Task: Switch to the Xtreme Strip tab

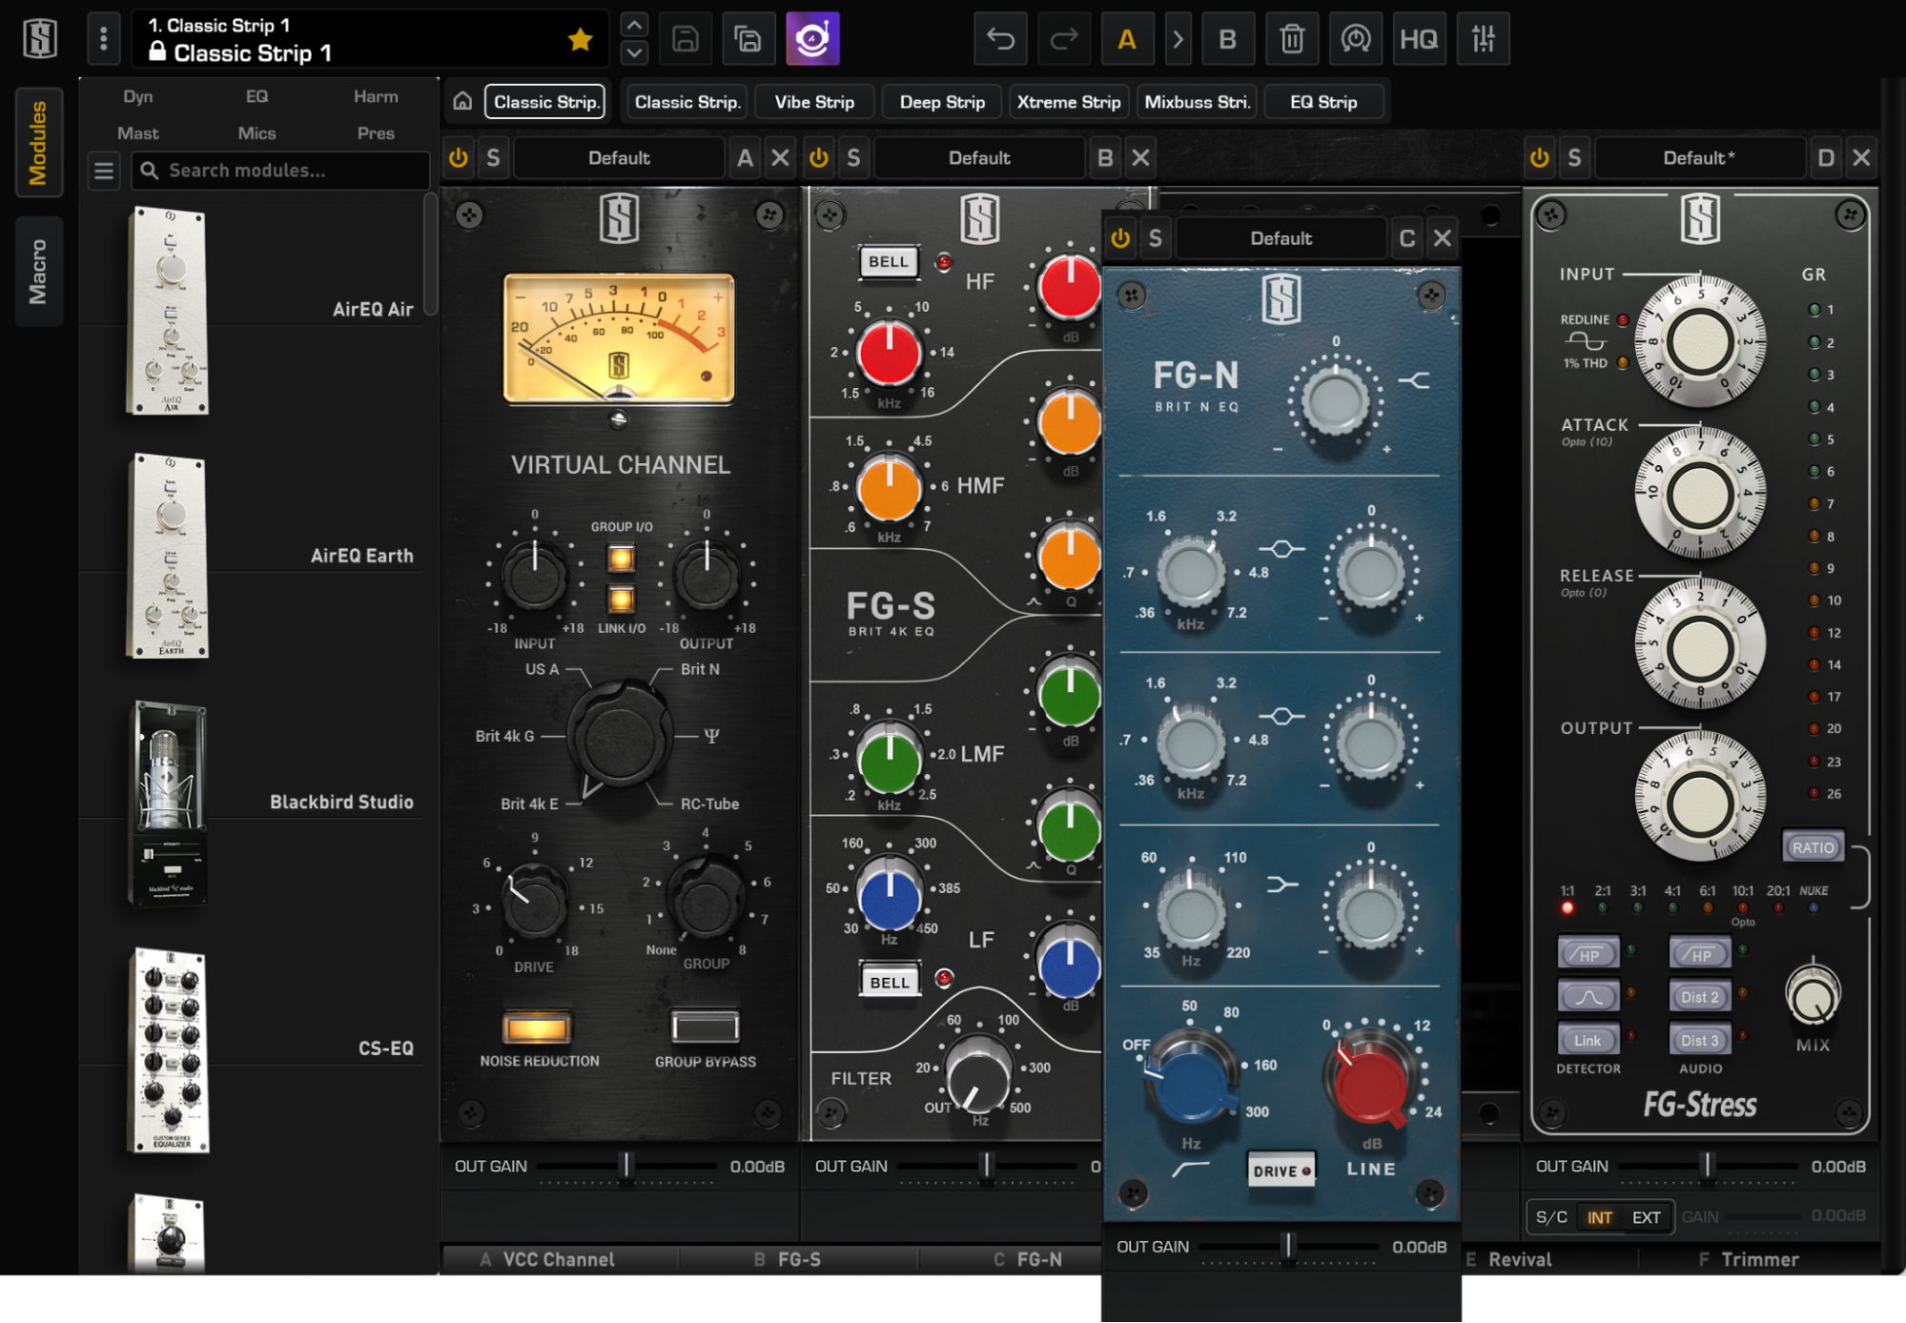Action: [x=1069, y=101]
